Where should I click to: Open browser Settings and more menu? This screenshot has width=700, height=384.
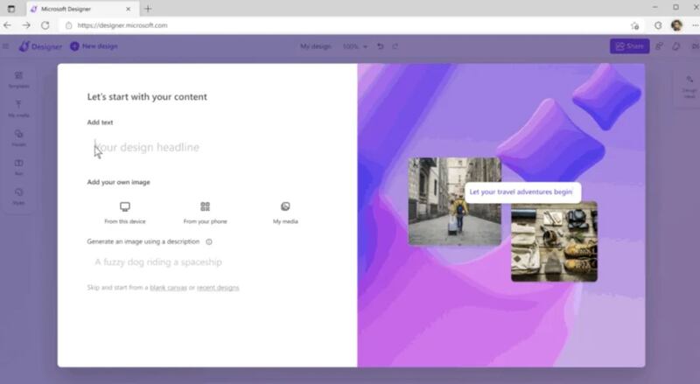tap(695, 25)
